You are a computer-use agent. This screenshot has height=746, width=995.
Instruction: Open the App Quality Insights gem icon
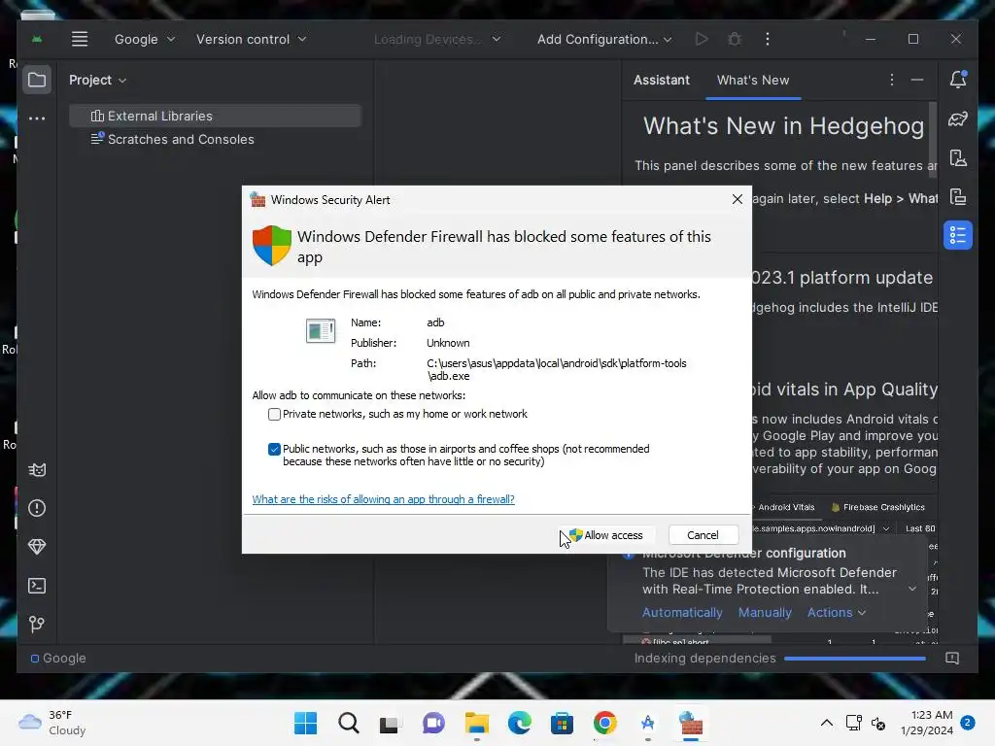(x=37, y=547)
